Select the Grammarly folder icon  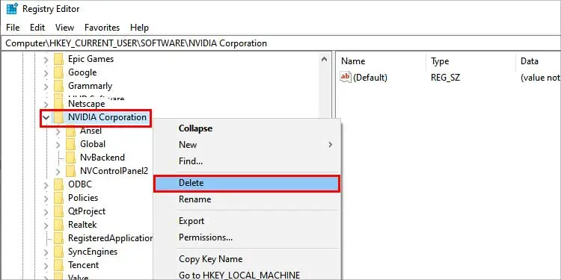(58, 86)
